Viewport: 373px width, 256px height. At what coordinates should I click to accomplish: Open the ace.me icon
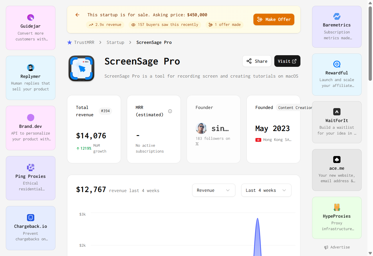(337, 160)
